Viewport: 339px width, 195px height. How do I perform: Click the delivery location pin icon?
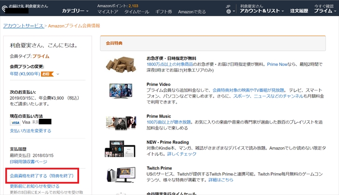coord(5,9)
